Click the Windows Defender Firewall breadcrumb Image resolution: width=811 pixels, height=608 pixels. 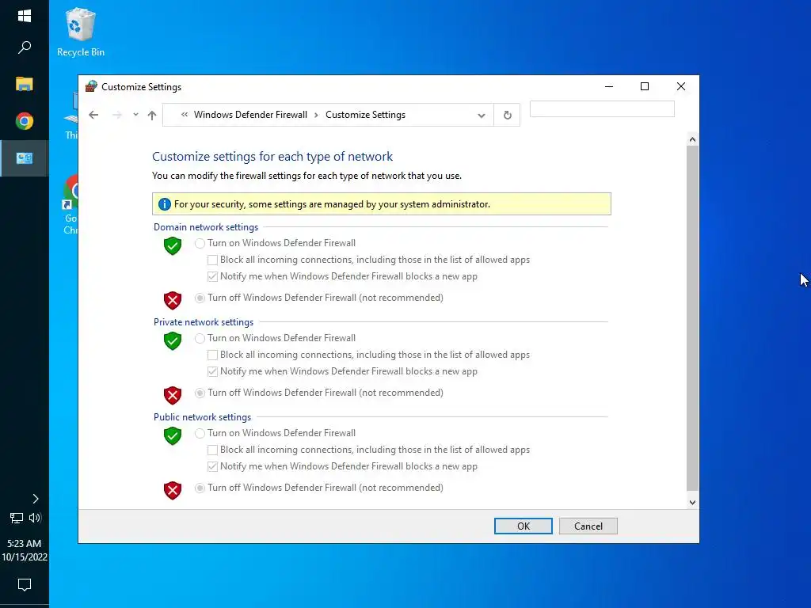coord(250,115)
